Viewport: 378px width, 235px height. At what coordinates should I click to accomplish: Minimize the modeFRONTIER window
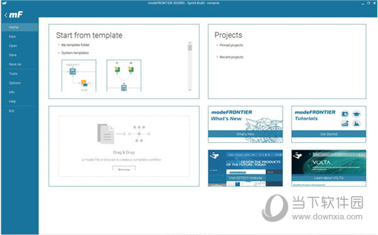pyautogui.click(x=363, y=3)
